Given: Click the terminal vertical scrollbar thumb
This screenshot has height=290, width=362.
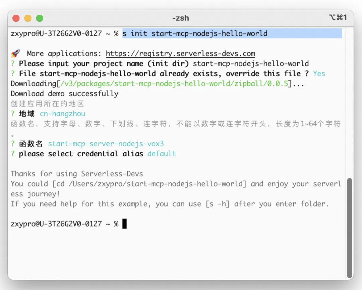Looking at the screenshot, I should click(x=350, y=228).
